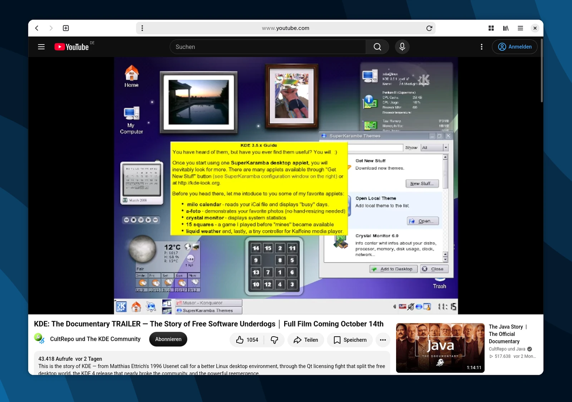Image resolution: width=572 pixels, height=402 pixels.
Task: Open the browser bookmarks library
Action: pos(506,28)
